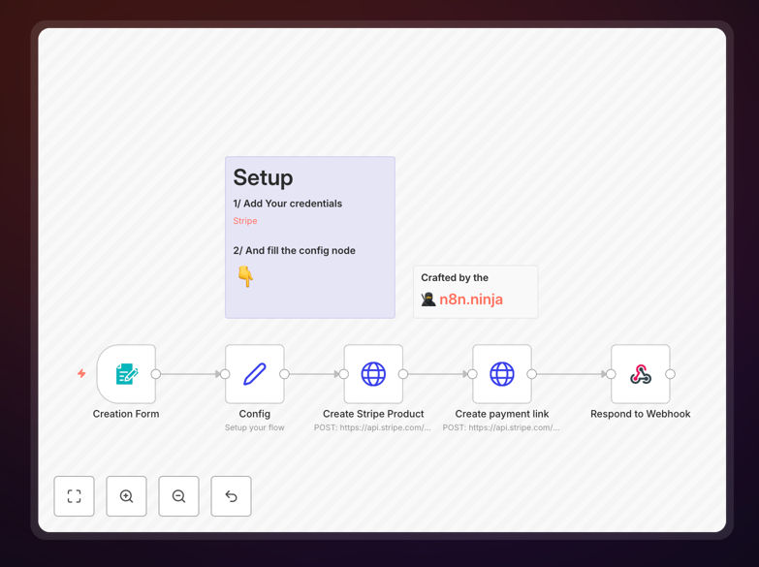Viewport: 759px width, 567px height.
Task: Click the Respond to Webhook input connector
Action: pos(611,374)
